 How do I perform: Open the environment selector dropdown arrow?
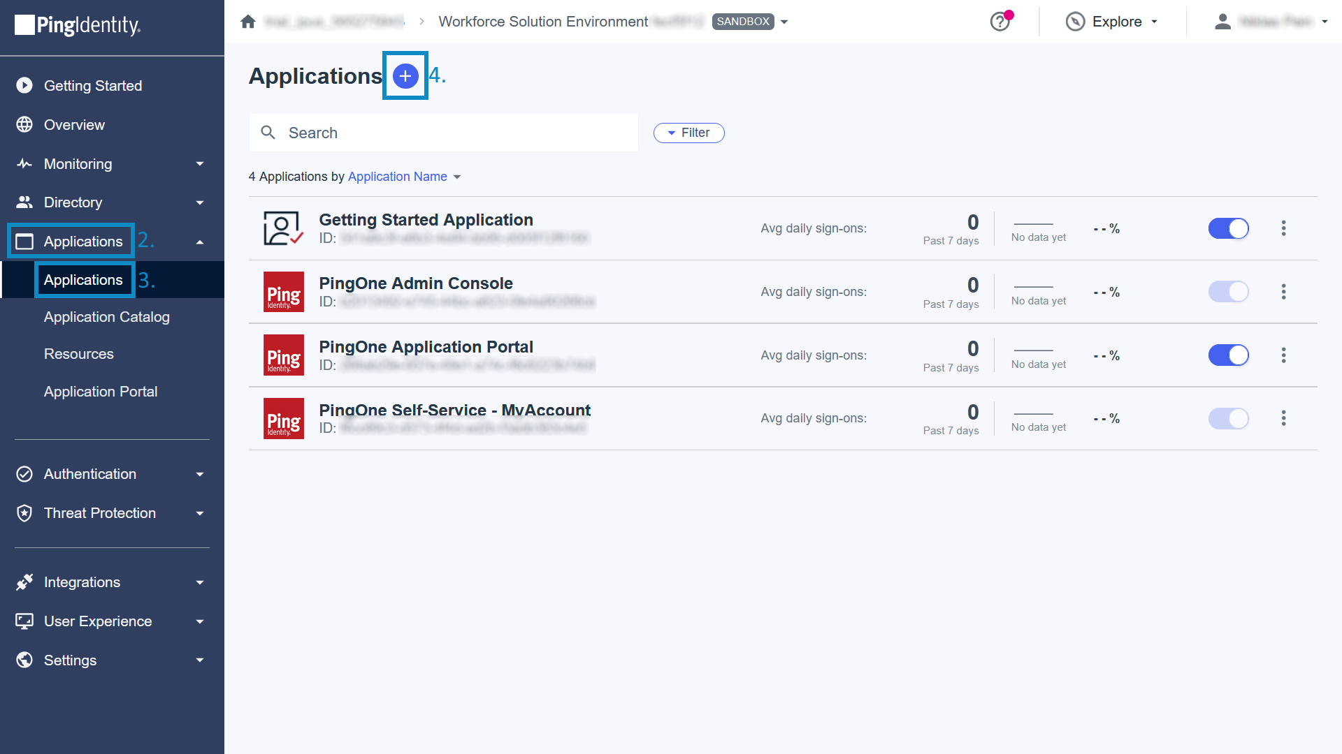[x=784, y=22]
